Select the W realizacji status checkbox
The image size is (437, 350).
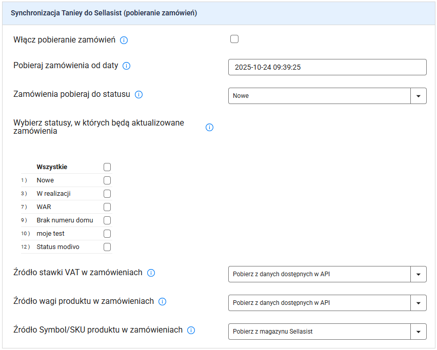coord(107,194)
